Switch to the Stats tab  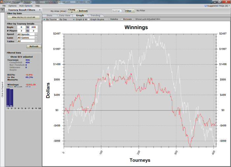(x=49, y=15)
